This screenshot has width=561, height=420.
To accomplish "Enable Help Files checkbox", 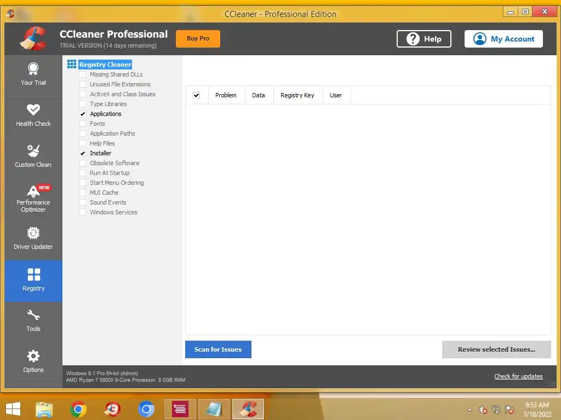I will [x=83, y=143].
